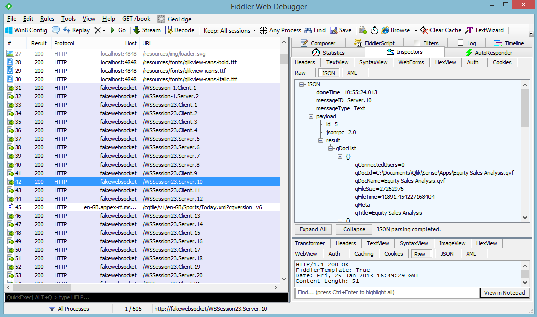Click the Find text input box
This screenshot has width=537, height=317.
[x=387, y=293]
